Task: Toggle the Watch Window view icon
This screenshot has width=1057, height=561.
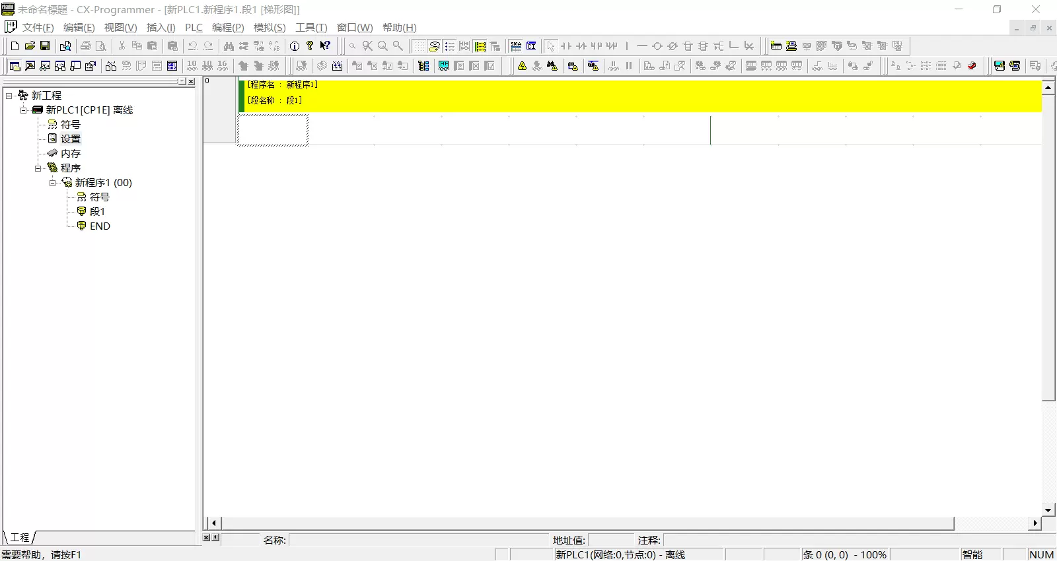Action: tap(45, 65)
